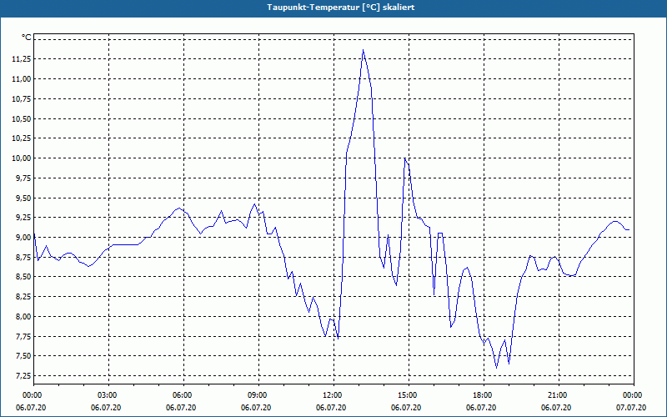
Task: Click the 9,25 y-axis value
Action: pos(23,218)
